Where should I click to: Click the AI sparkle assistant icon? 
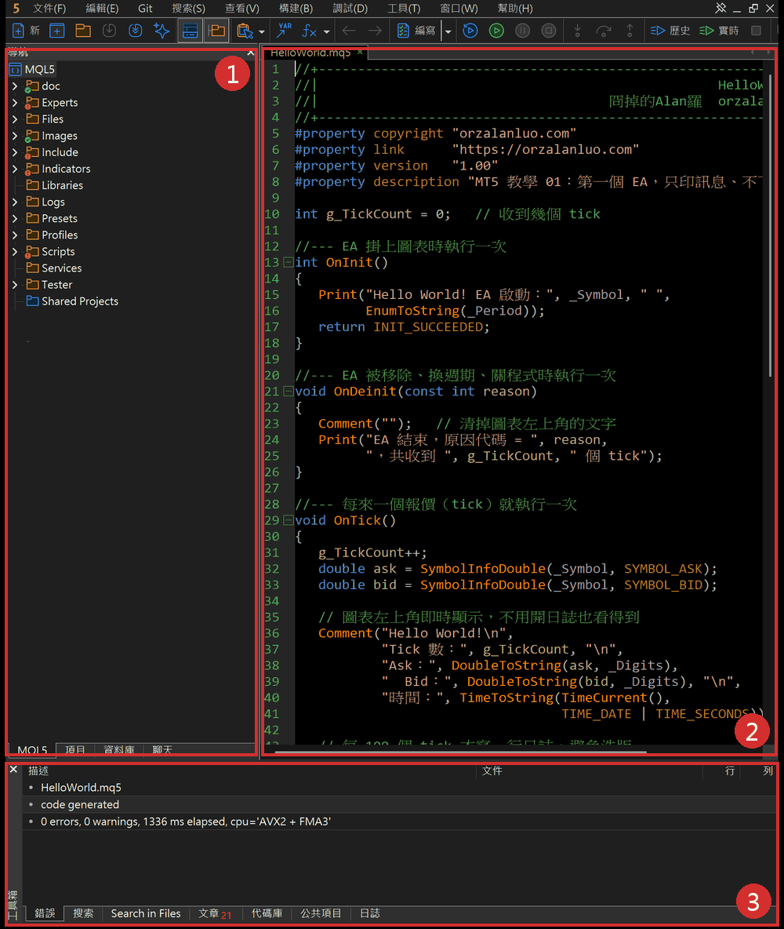coord(161,31)
